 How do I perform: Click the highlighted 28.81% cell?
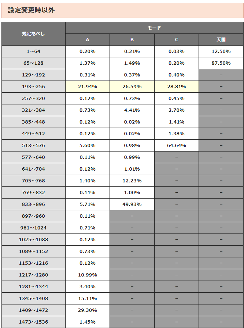pyautogui.click(x=177, y=87)
